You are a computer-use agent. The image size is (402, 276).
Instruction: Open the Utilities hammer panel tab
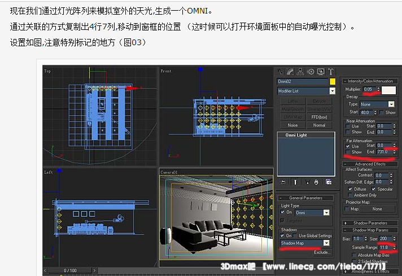331,72
